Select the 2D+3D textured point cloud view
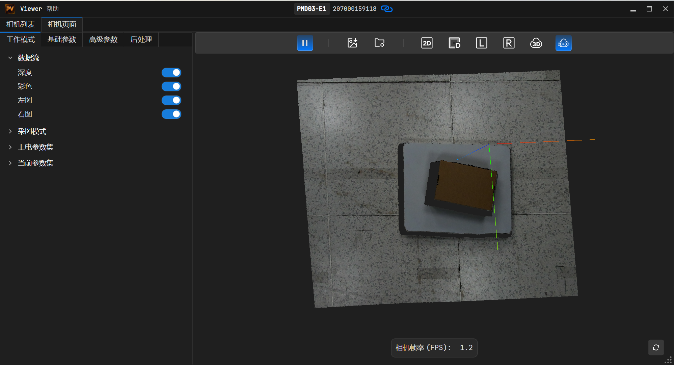 [564, 43]
